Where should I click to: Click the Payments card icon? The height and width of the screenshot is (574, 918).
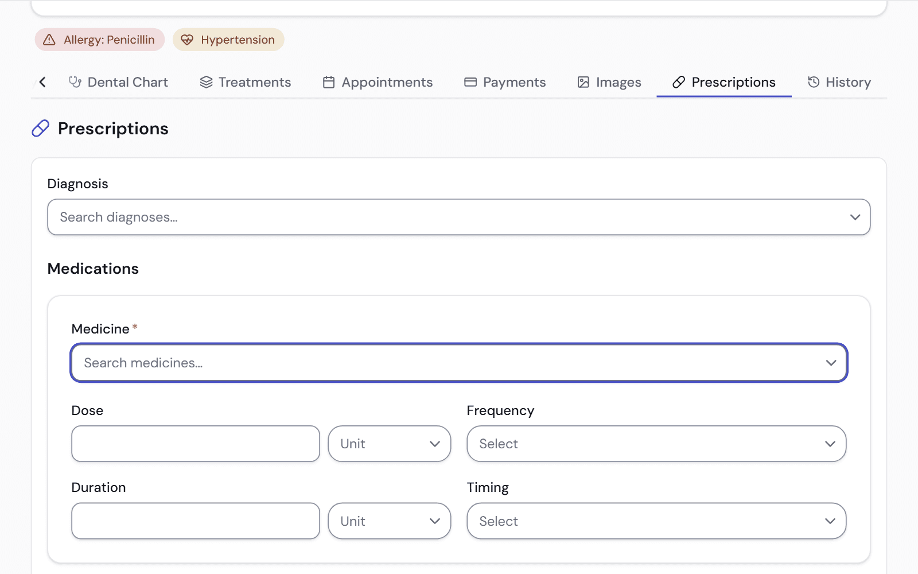(470, 82)
